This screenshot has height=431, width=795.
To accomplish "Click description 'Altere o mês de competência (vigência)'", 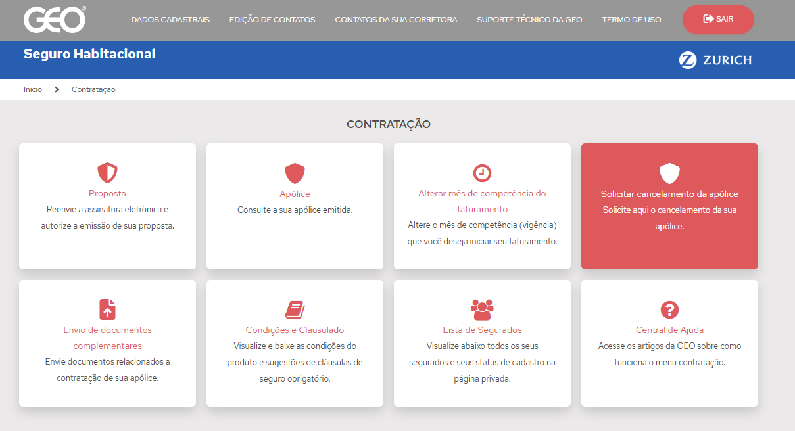I will point(482,233).
